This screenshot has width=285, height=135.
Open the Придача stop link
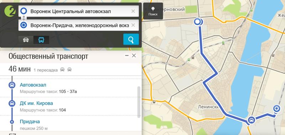30,121
